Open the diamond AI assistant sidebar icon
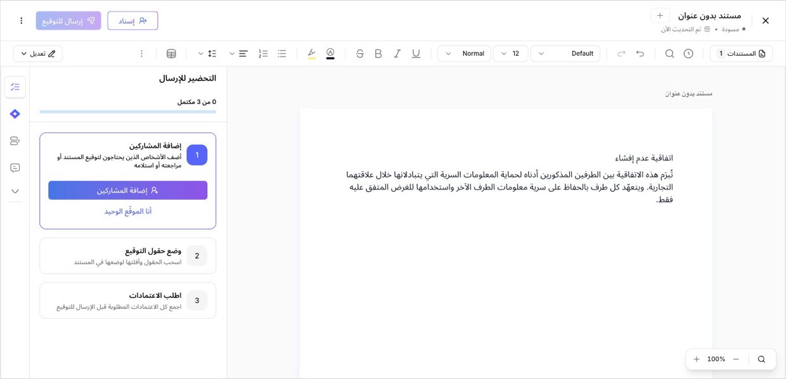The image size is (786, 379). pyautogui.click(x=15, y=114)
